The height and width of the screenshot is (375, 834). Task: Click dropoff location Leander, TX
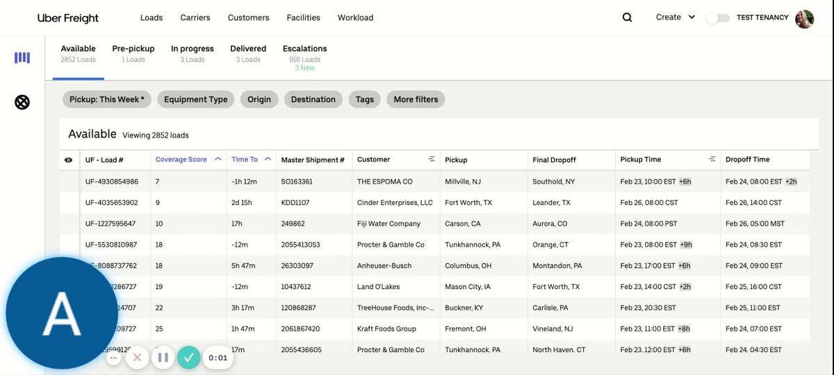[x=551, y=203]
